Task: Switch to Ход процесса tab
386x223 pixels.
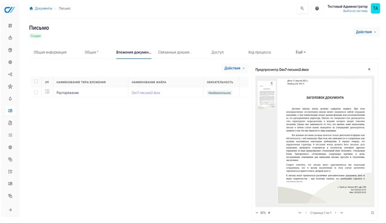Action: (259, 52)
